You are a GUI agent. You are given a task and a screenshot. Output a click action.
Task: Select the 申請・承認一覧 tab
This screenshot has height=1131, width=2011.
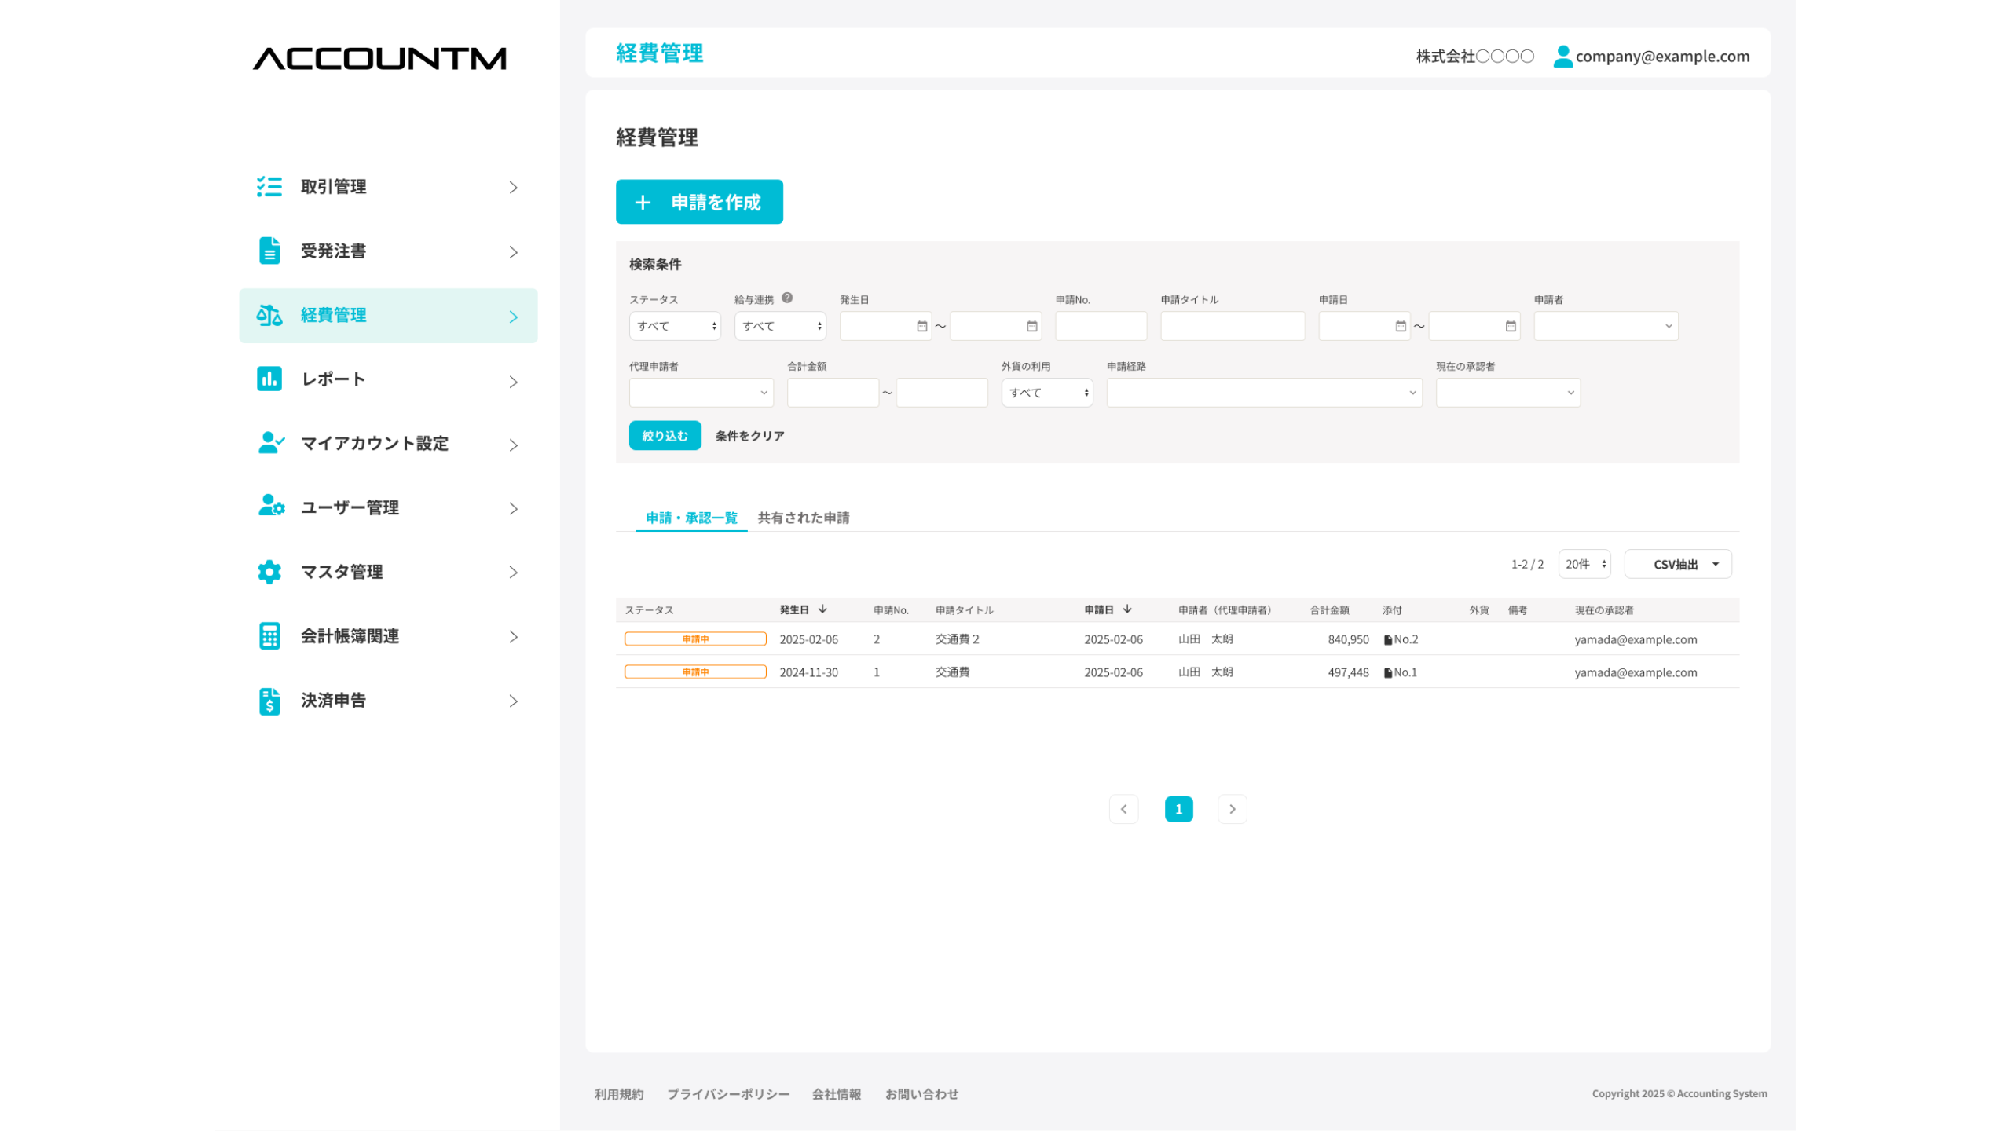691,518
